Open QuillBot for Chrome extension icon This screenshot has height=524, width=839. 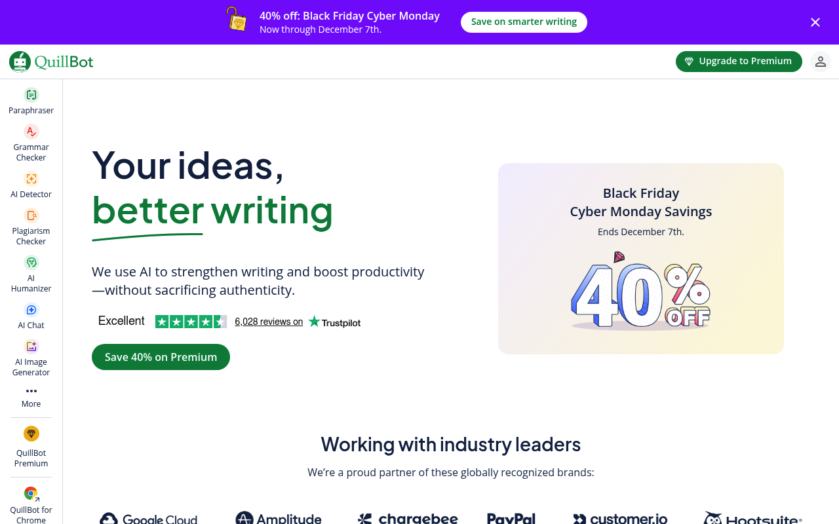(31, 494)
